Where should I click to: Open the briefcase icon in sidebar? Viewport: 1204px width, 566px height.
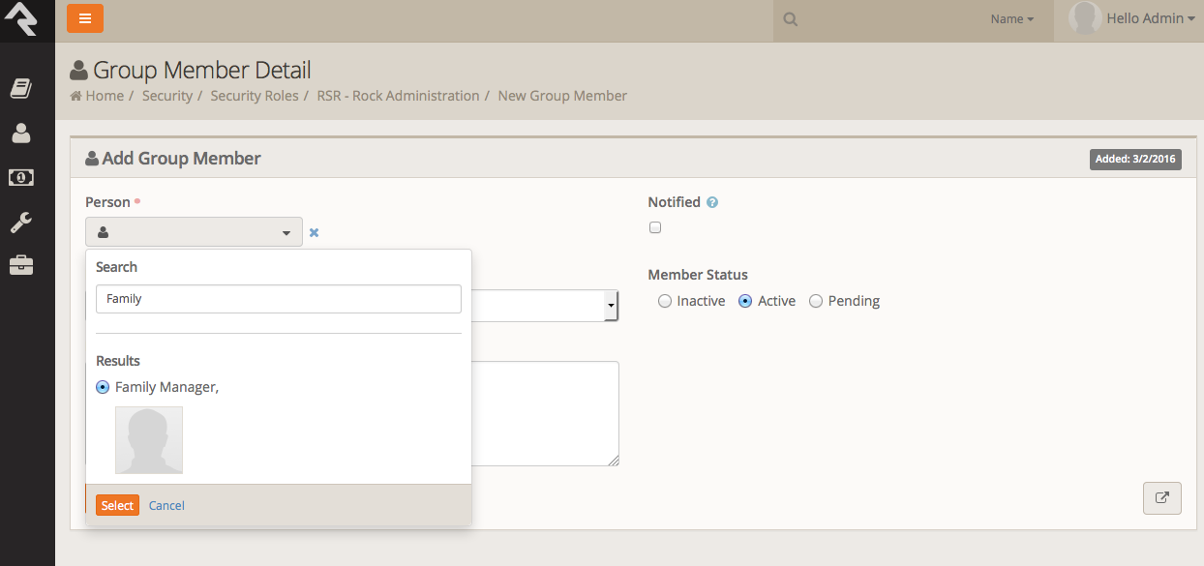[20, 265]
